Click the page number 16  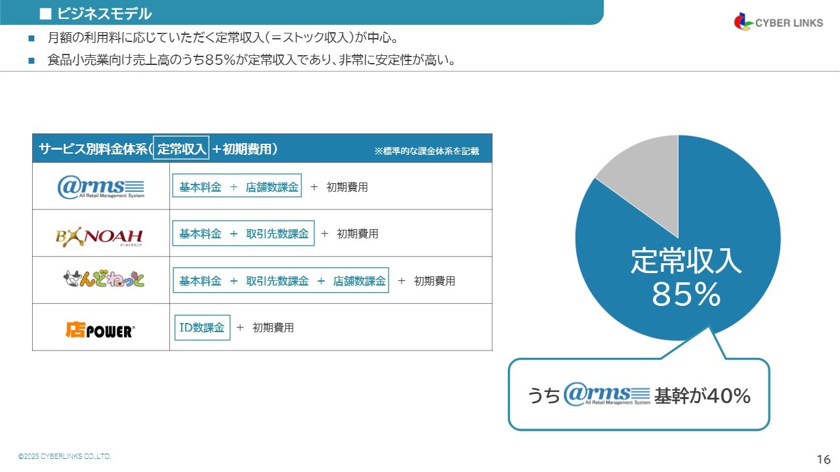click(824, 459)
